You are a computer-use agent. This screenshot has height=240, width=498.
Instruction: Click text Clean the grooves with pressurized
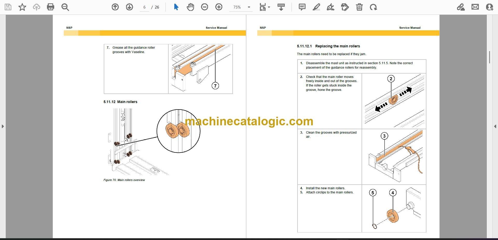point(331,133)
